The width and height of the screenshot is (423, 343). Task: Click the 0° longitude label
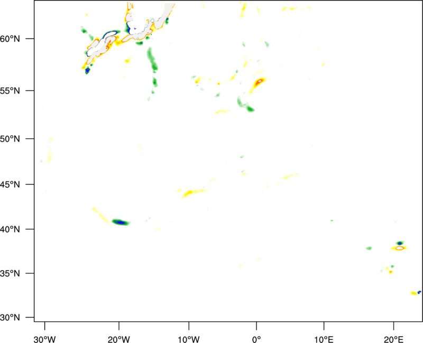point(256,339)
